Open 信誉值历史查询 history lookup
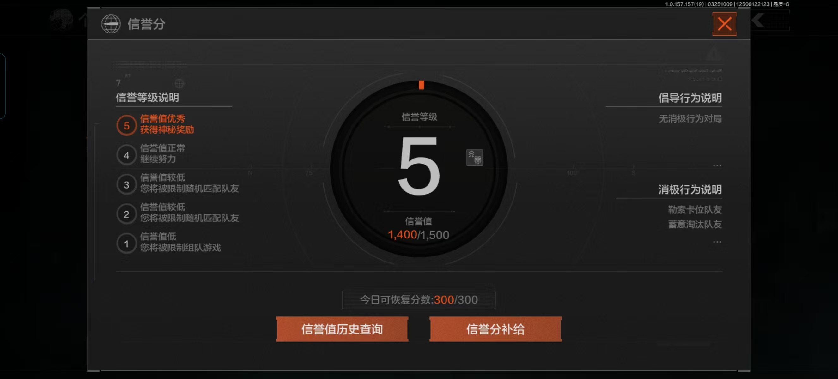The image size is (838, 379). point(342,329)
